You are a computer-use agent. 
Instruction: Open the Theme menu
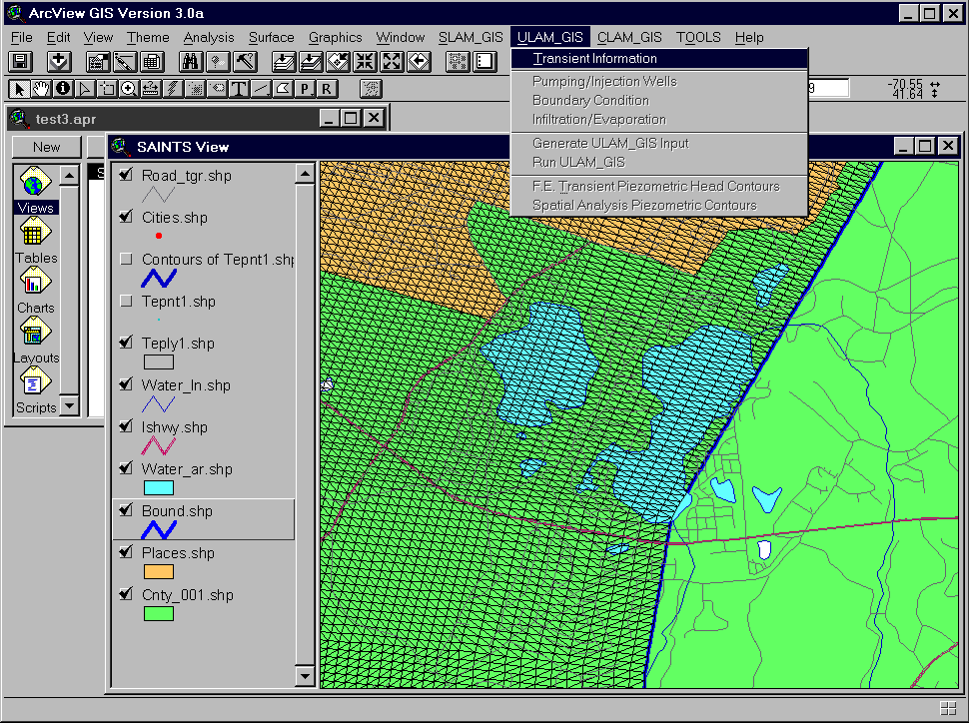click(148, 37)
